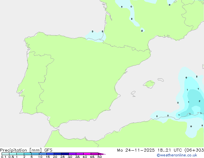
Task: Pick the 30 mm purple legend swatch
Action: (x=72, y=154)
